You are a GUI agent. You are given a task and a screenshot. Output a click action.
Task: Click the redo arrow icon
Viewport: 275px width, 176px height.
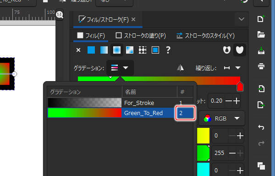[x=261, y=143]
